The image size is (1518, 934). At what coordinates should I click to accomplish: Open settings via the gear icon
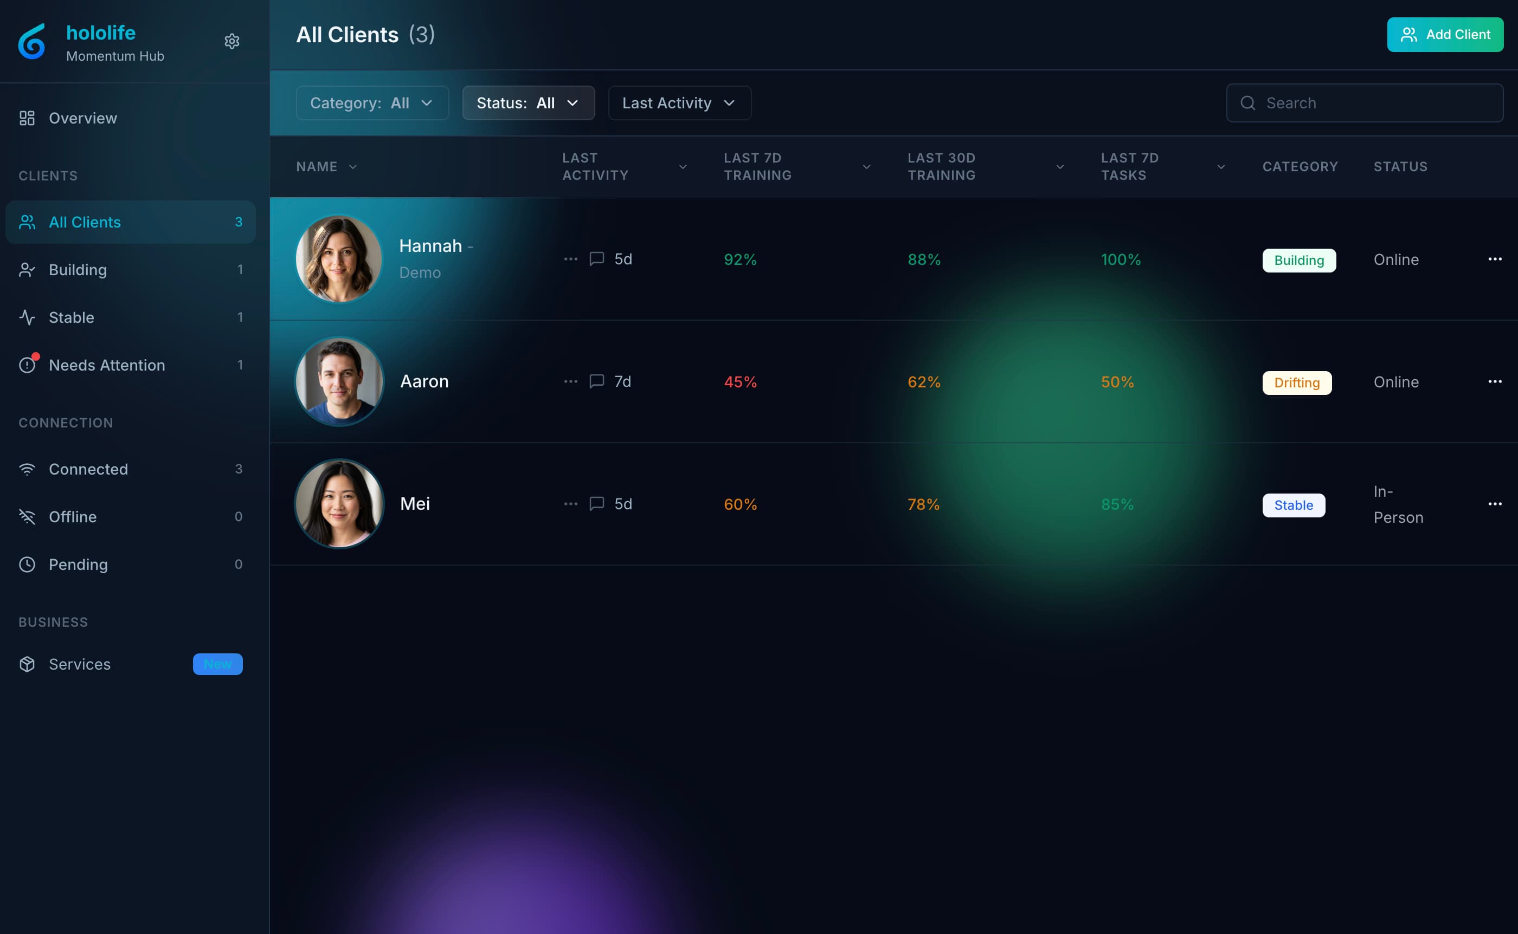232,41
